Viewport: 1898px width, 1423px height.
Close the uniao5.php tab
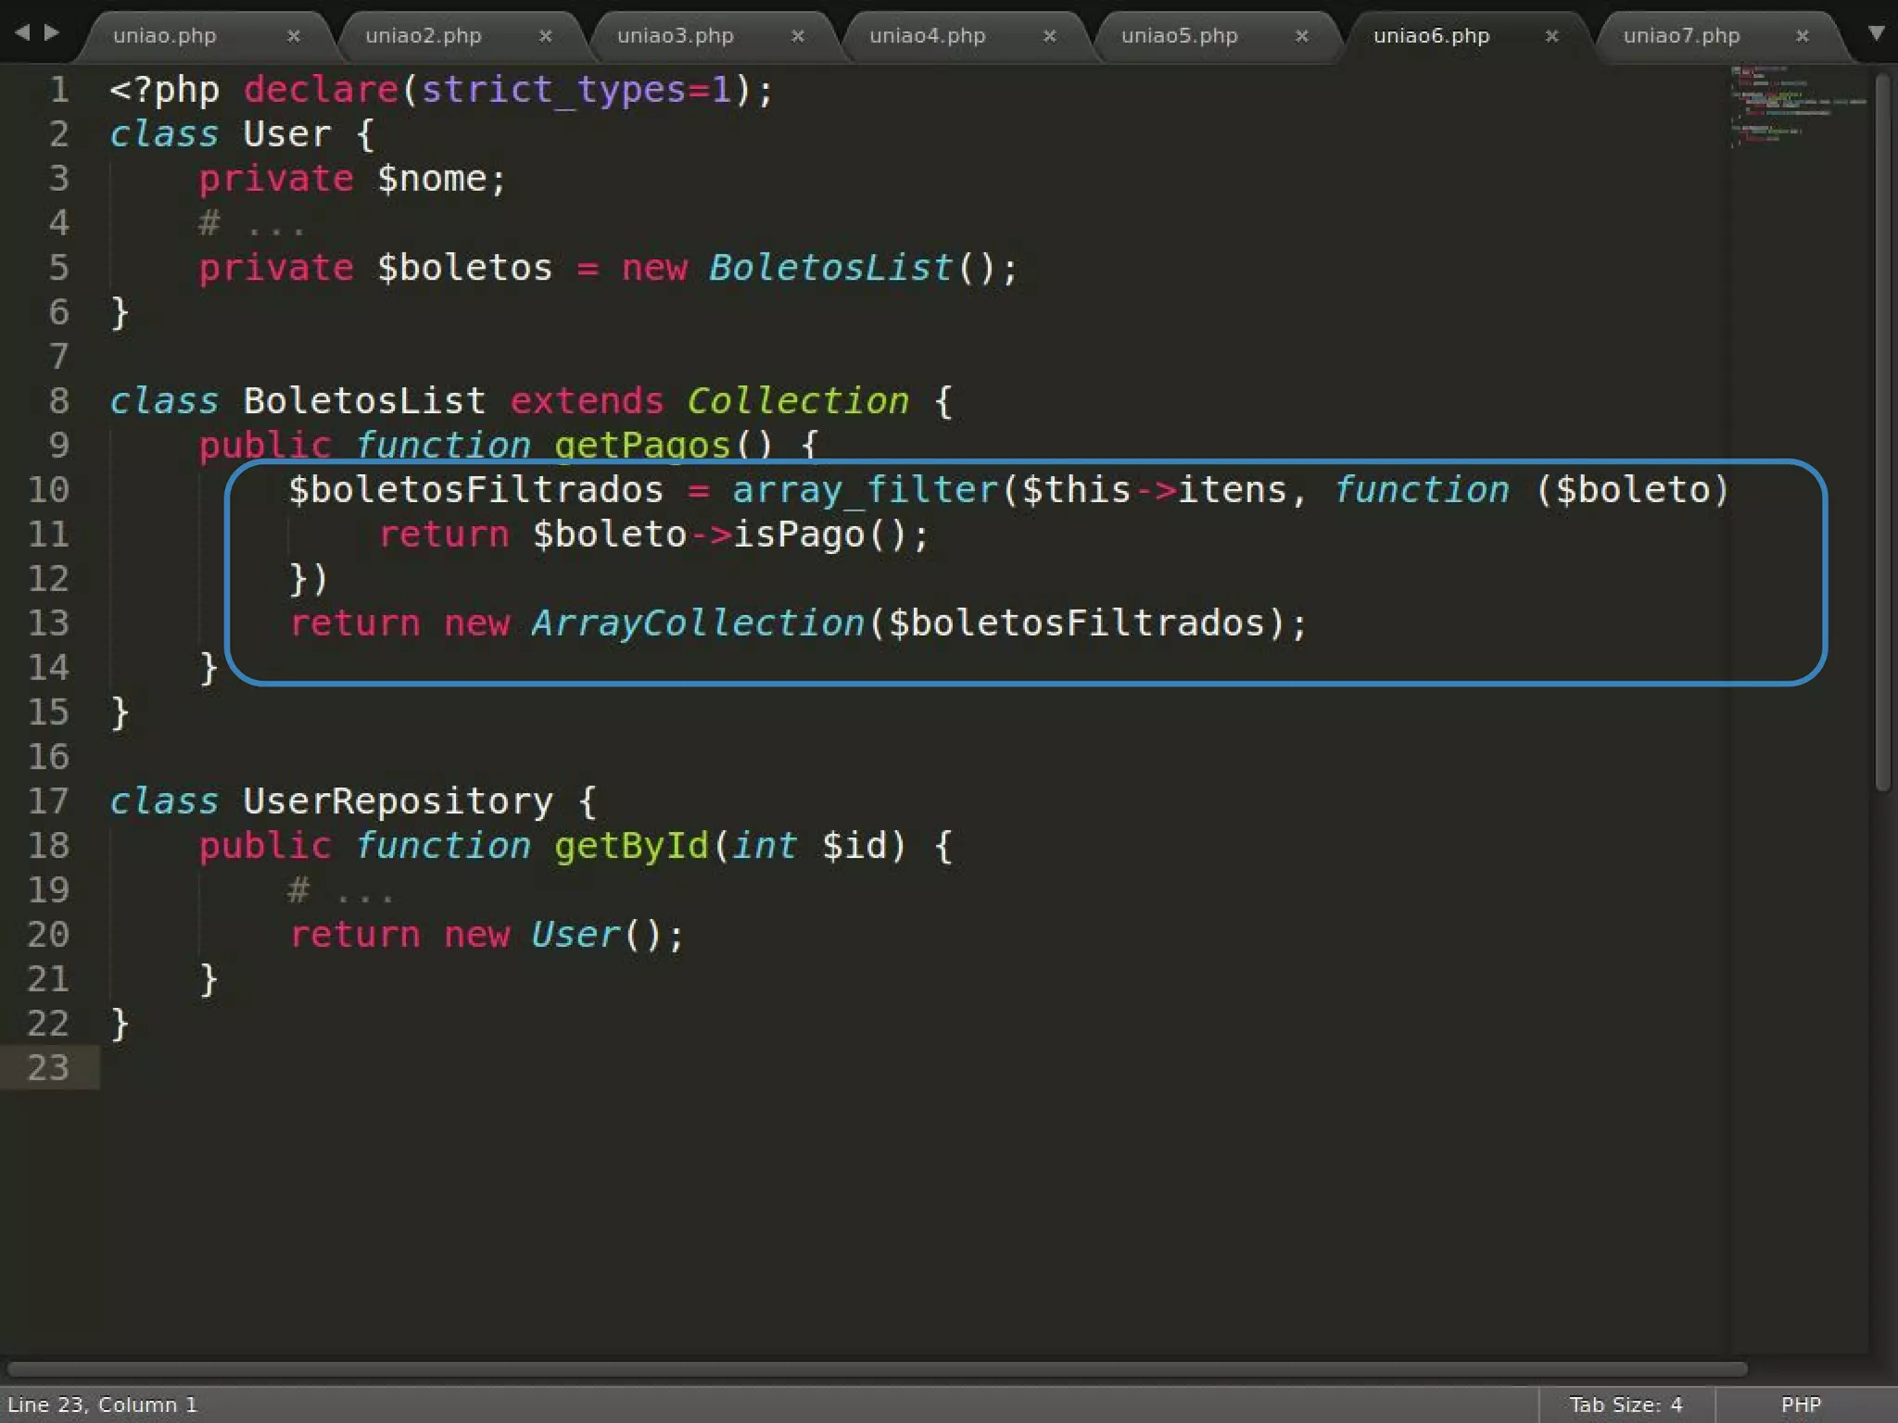[1301, 36]
